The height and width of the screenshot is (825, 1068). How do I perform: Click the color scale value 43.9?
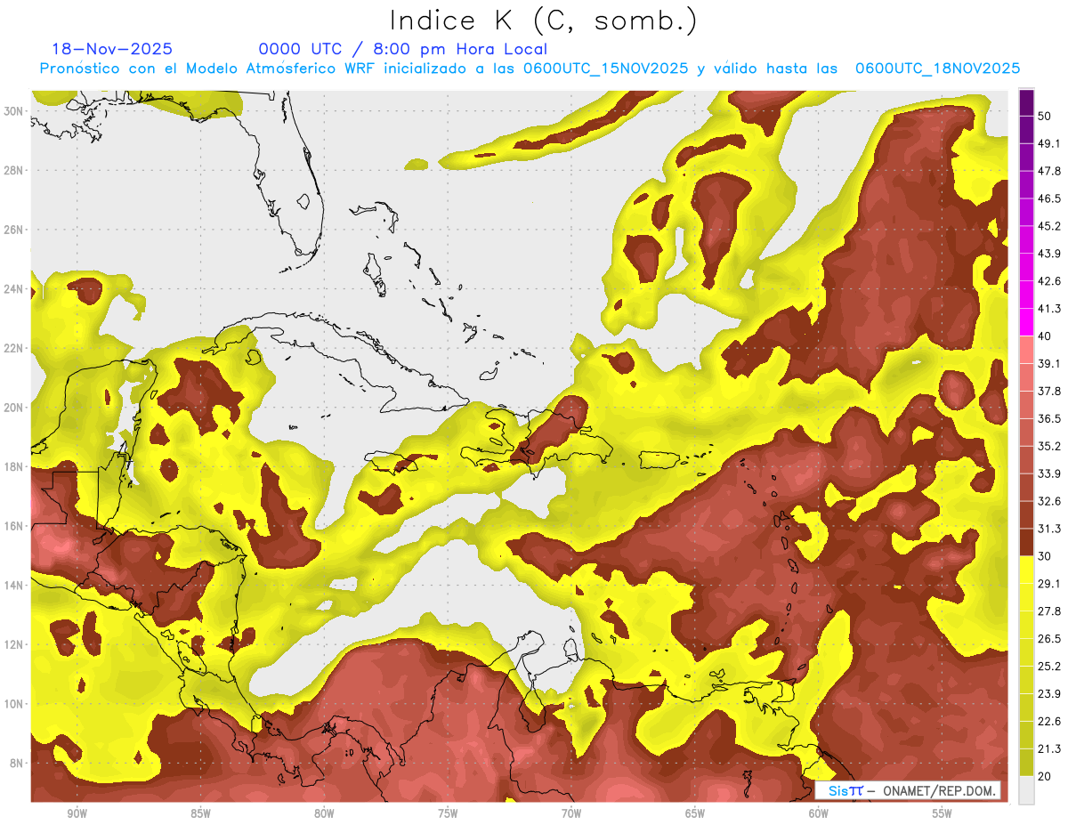pyautogui.click(x=1048, y=254)
